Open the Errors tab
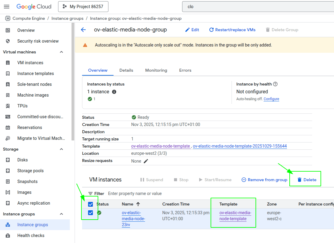The image size is (334, 243). coord(185,70)
